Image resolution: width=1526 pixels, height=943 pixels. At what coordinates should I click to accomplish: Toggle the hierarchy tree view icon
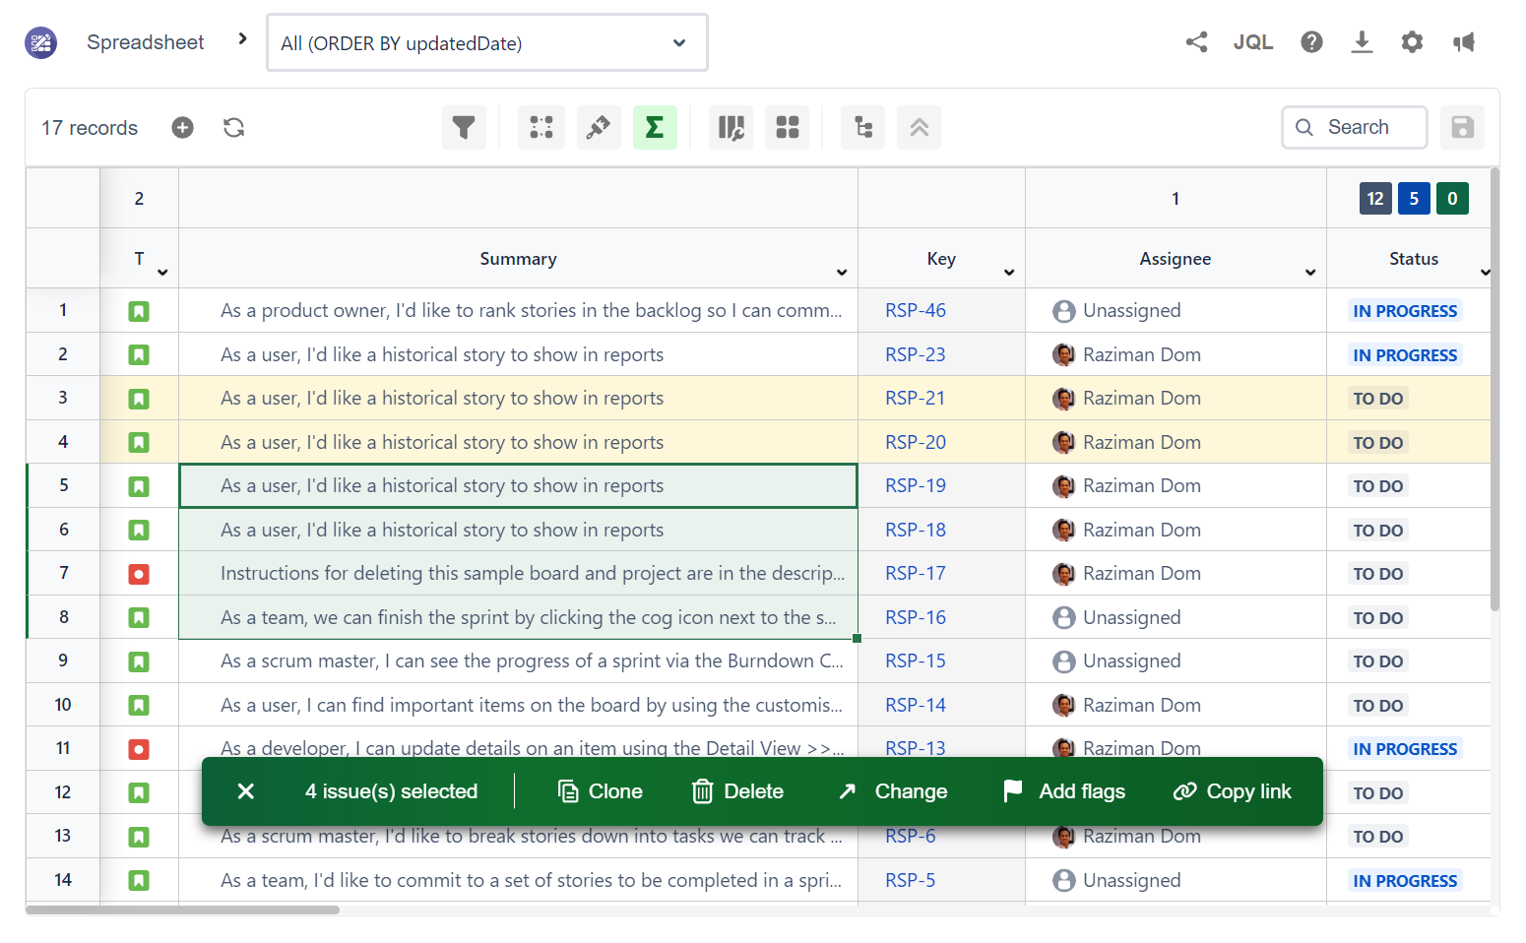coord(863,128)
